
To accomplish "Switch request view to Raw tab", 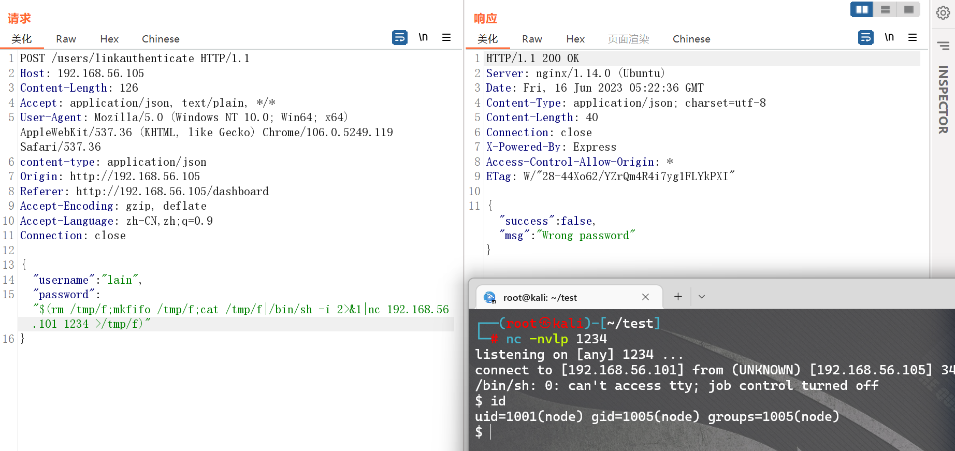I will [66, 39].
